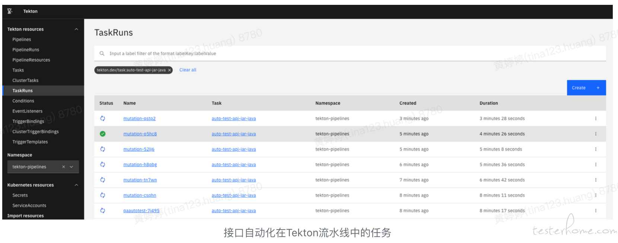Click the search magnifier icon in the filter bar
The image size is (618, 243).
102,54
